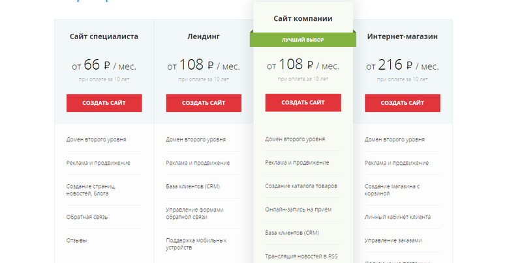The image size is (522, 263).
Task: Click the Лендинг price от 108 ₽
Action: (x=204, y=64)
